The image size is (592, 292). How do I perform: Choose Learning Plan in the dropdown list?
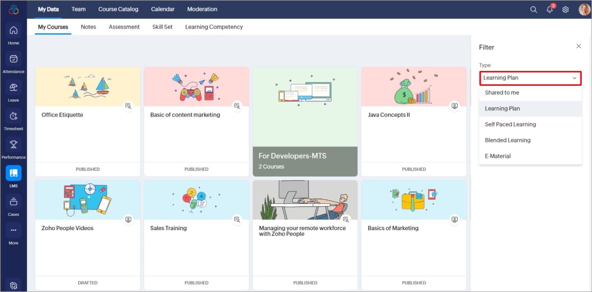pos(530,109)
